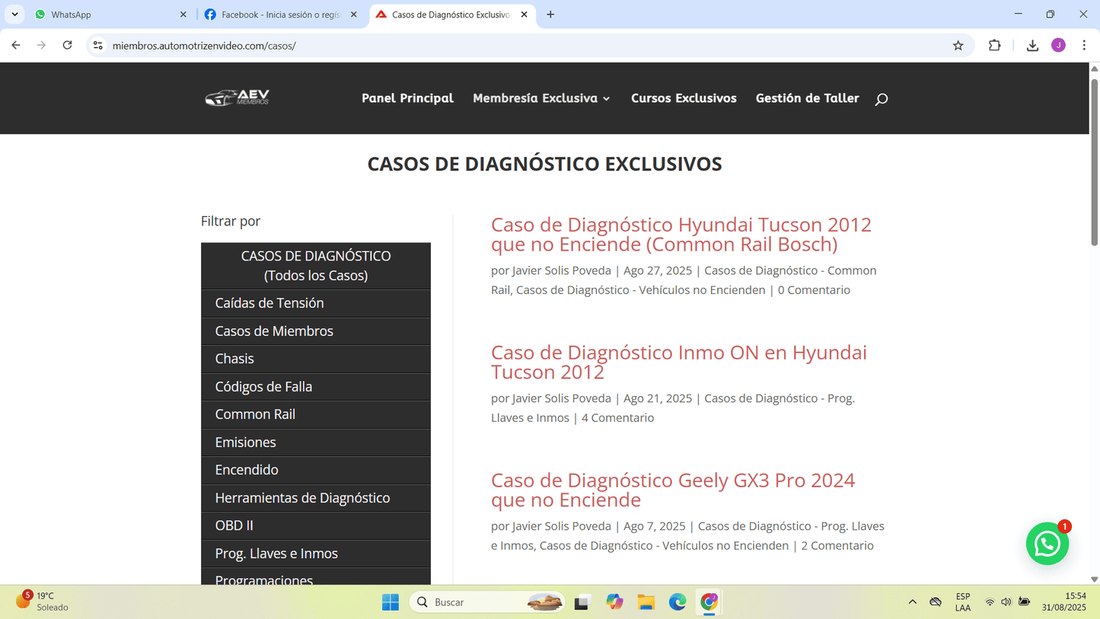Click the AEV Miembros logo
The height and width of the screenshot is (619, 1100).
(x=237, y=97)
